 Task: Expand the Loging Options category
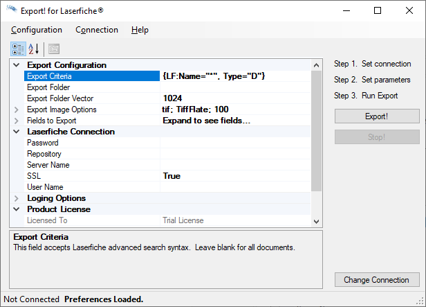click(17, 198)
